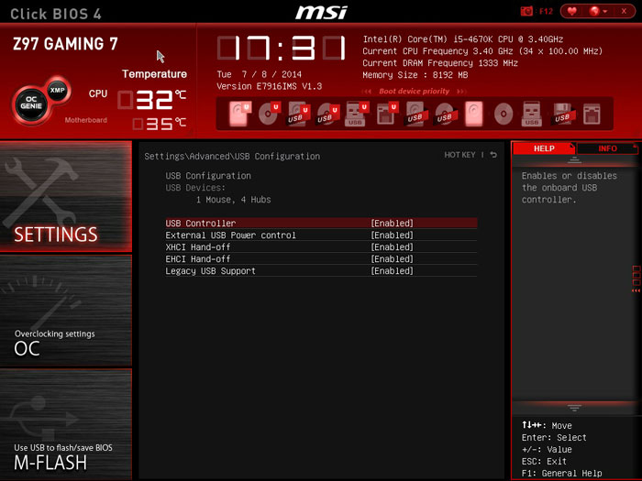This screenshot has width=642, height=481.
Task: Select the legacy USB CD/DVD boot icon
Action: [x=444, y=114]
